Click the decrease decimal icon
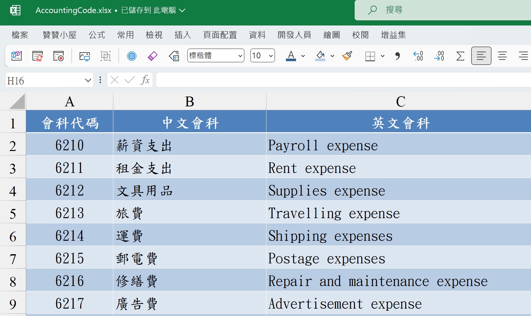The width and height of the screenshot is (531, 316). [x=439, y=56]
